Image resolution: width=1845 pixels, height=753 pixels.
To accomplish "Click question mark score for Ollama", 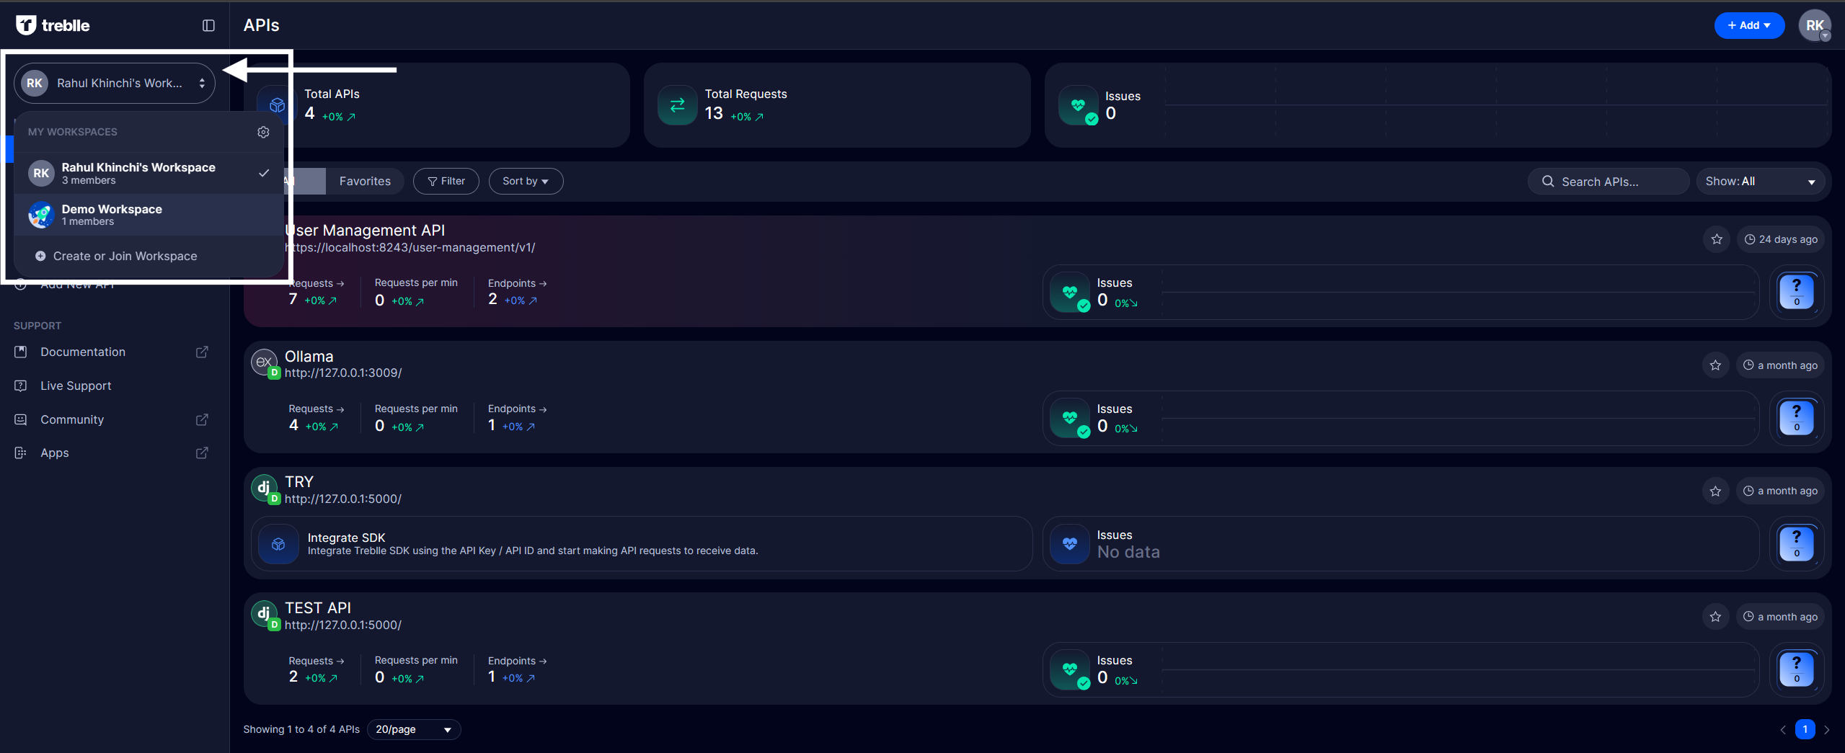I will pyautogui.click(x=1796, y=417).
